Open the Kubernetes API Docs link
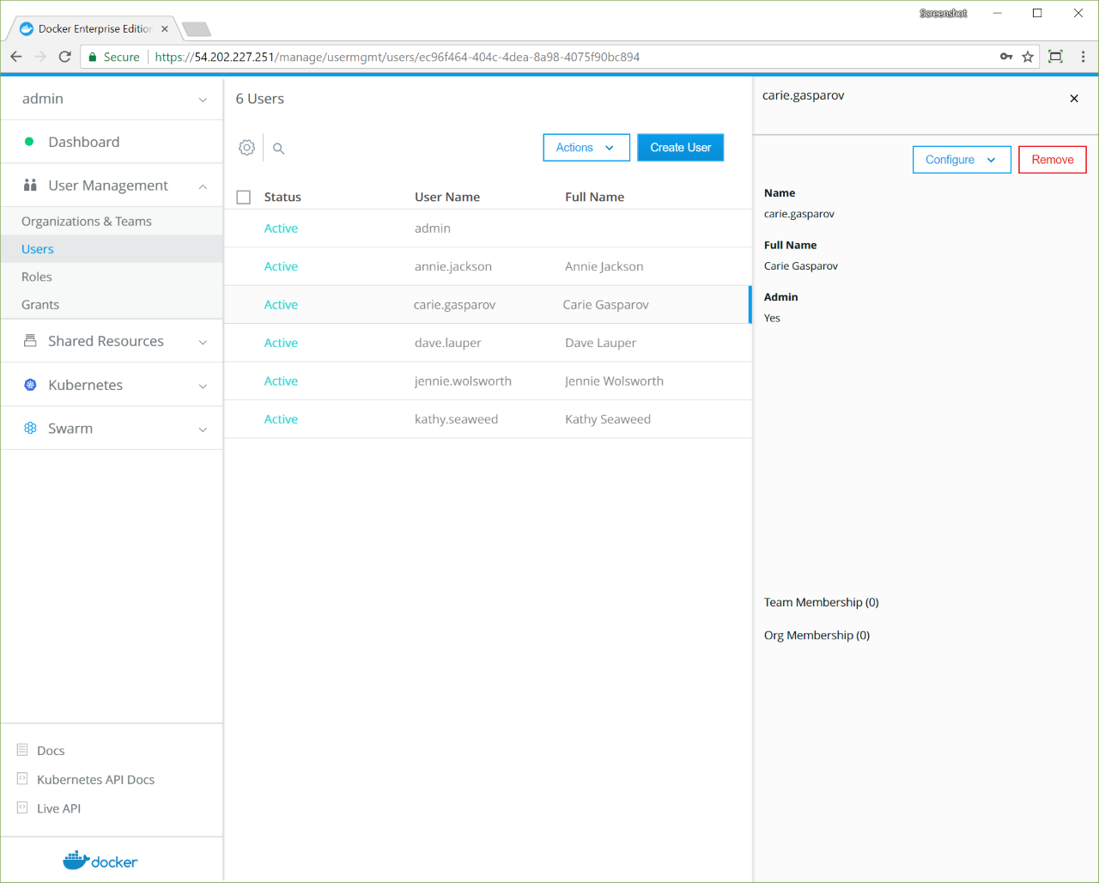 [95, 780]
